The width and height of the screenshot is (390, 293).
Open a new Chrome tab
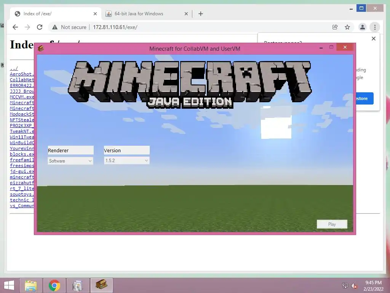[x=201, y=14]
